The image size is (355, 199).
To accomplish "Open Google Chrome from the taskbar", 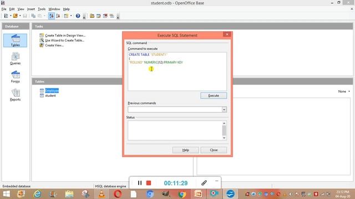I will pos(182,194).
